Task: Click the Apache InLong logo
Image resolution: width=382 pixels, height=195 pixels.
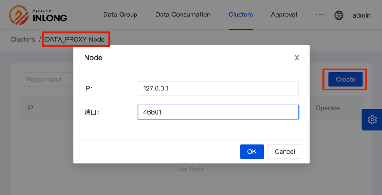Action: [x=38, y=15]
